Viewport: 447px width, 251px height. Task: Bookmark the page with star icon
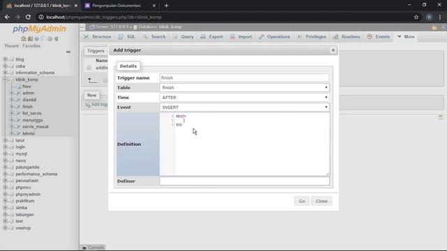coord(416,17)
